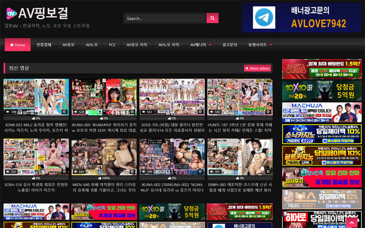Open the Santa Casino sidebar banner

tap(322, 69)
